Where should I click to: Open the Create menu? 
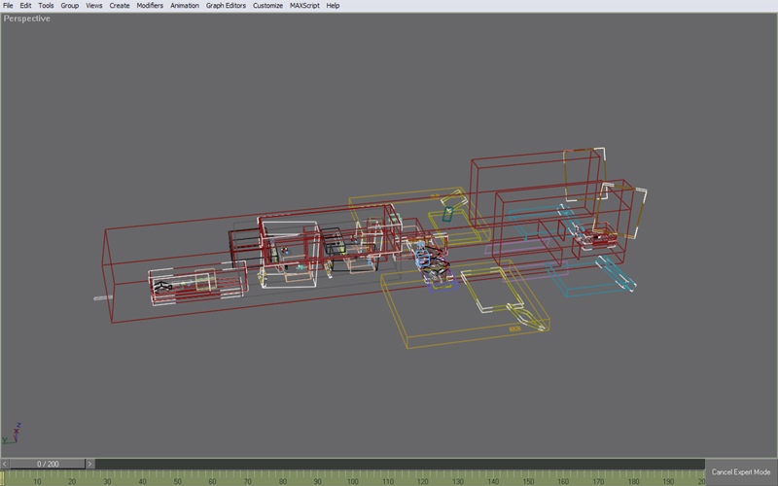pyautogui.click(x=120, y=5)
